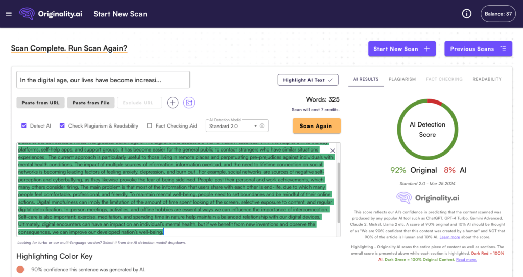Screen dimensions: 523x277
Task: Click the 'Start New Scan' header title
Action: coord(120,14)
